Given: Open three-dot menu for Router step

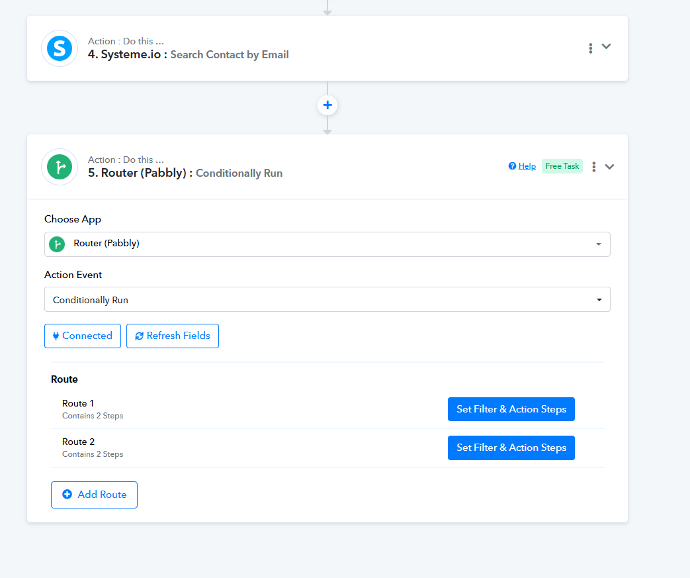Looking at the screenshot, I should click(594, 167).
